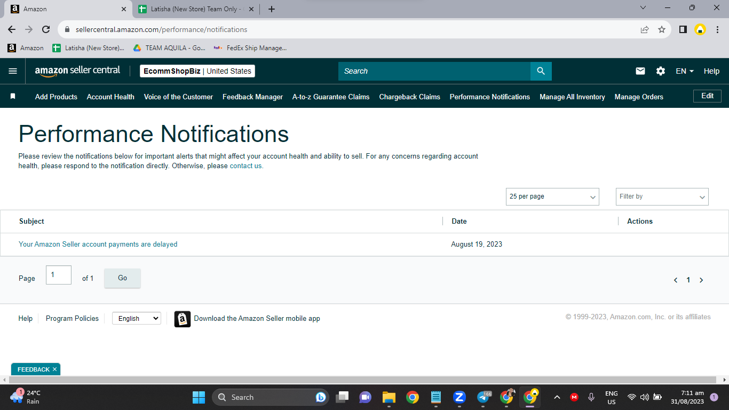The image size is (729, 410).
Task: Open A-to-z Guarantee Claims
Action: (x=331, y=97)
